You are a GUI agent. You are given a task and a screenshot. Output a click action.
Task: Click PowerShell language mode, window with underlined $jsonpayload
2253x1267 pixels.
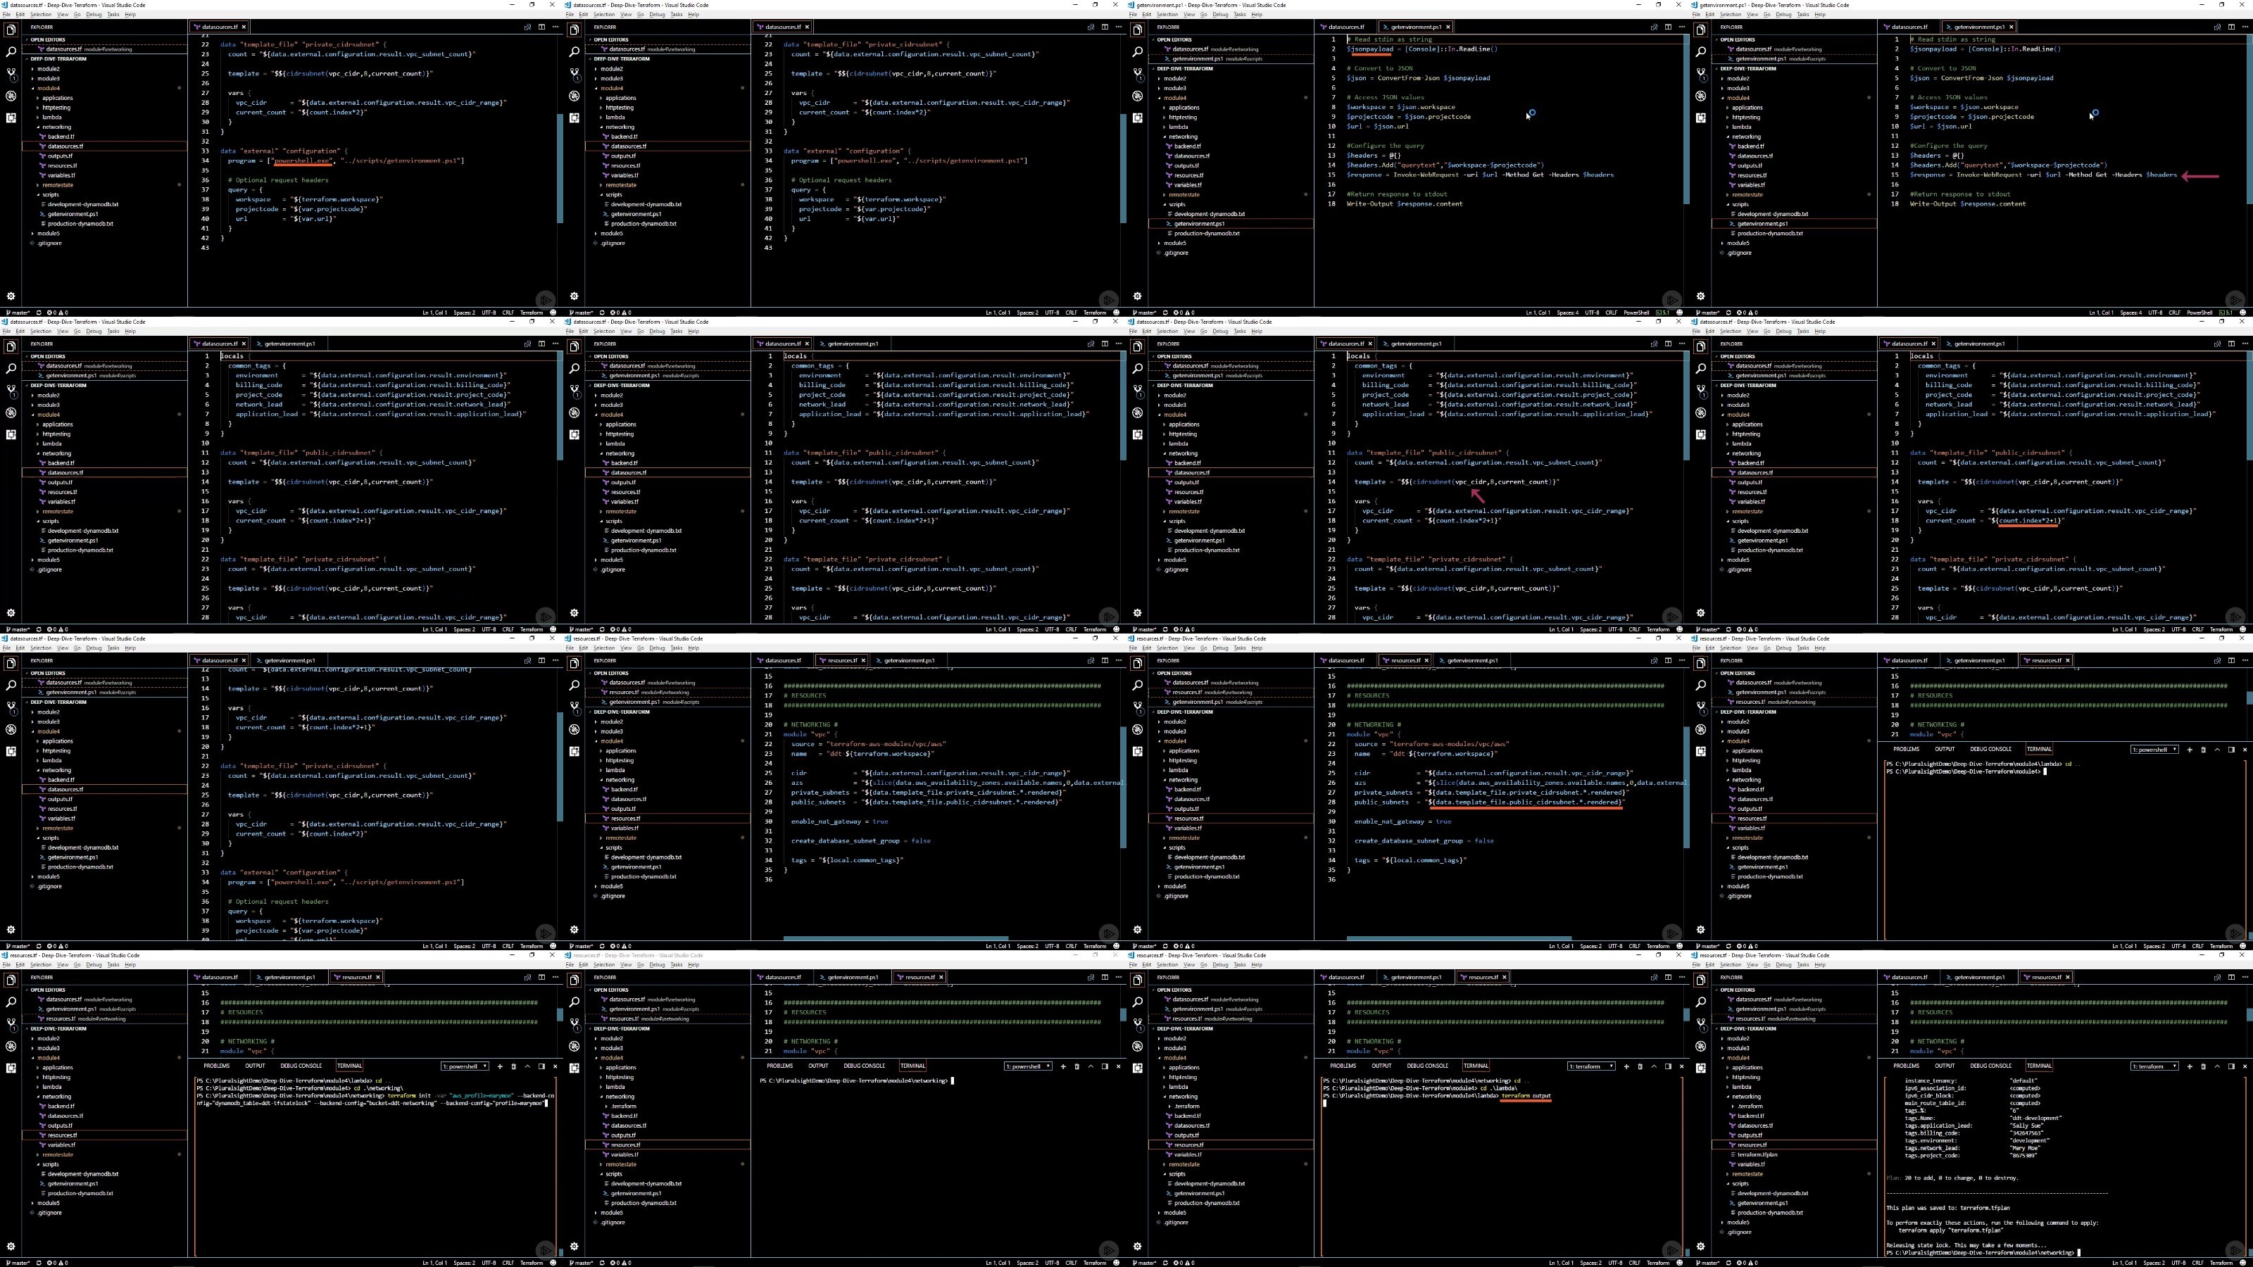[1636, 312]
